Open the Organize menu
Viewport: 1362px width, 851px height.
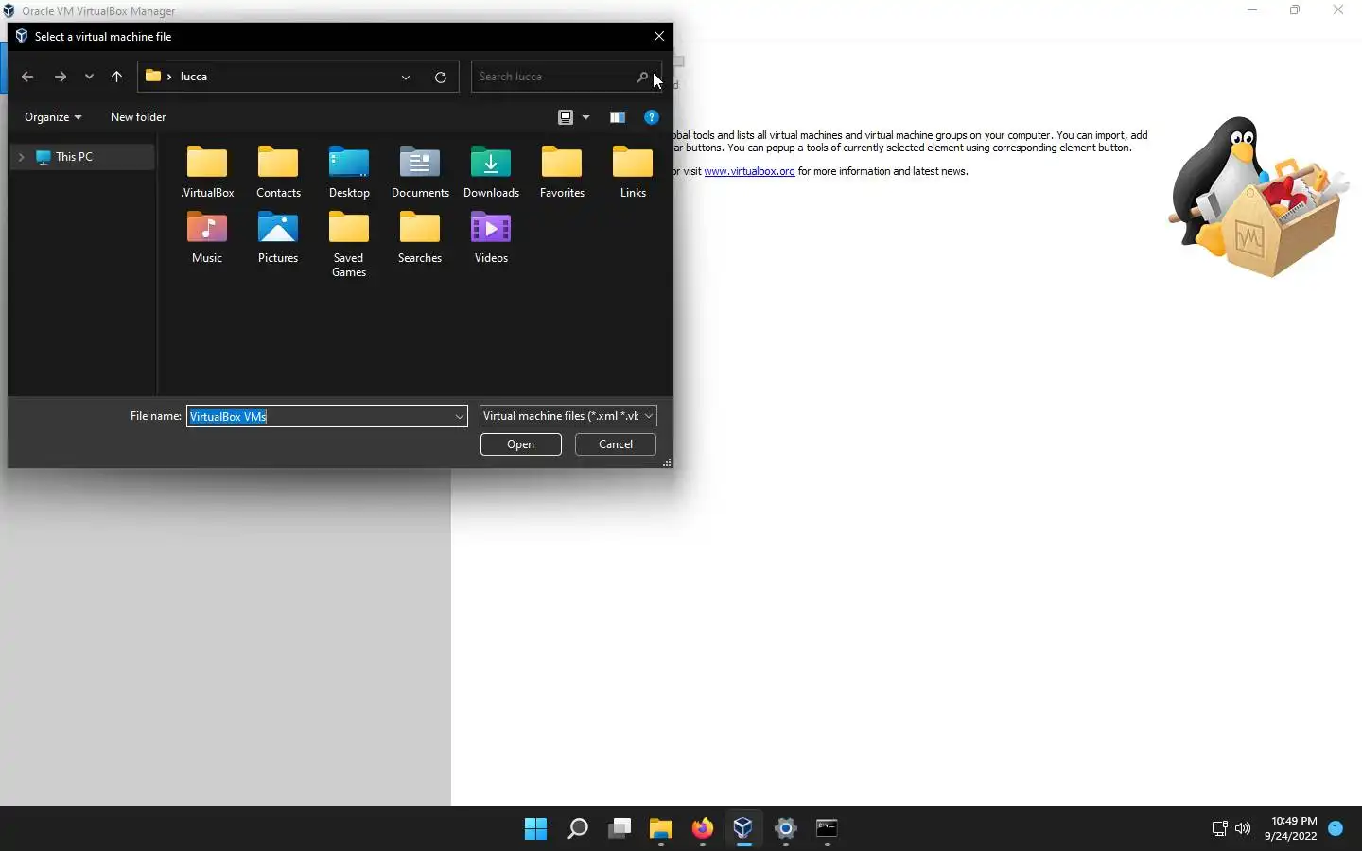53,117
